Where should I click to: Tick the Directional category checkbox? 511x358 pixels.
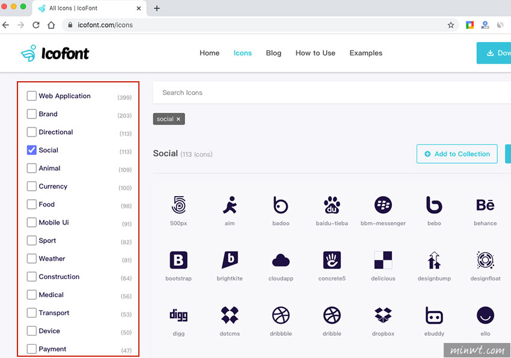click(32, 132)
